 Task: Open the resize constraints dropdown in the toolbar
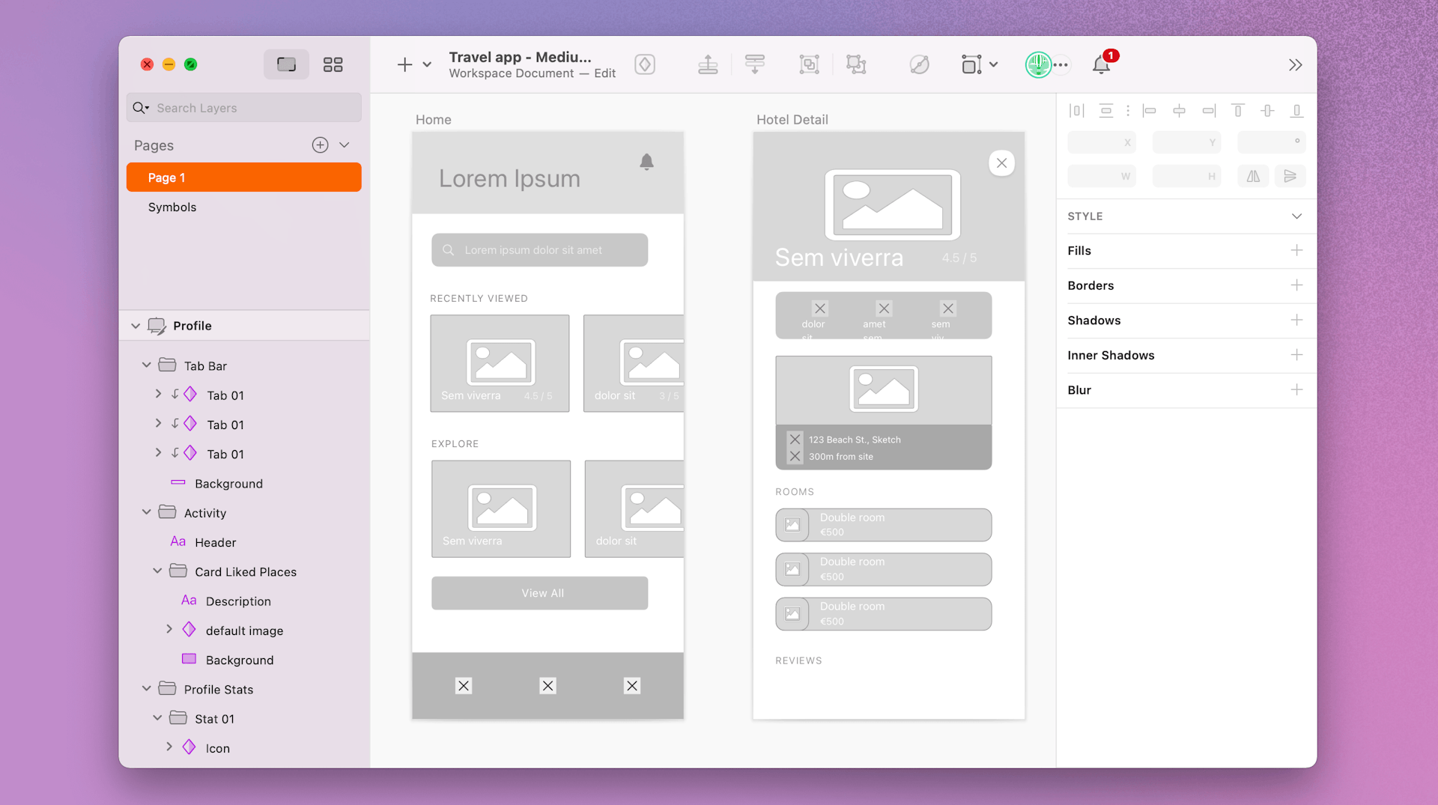[x=992, y=64]
